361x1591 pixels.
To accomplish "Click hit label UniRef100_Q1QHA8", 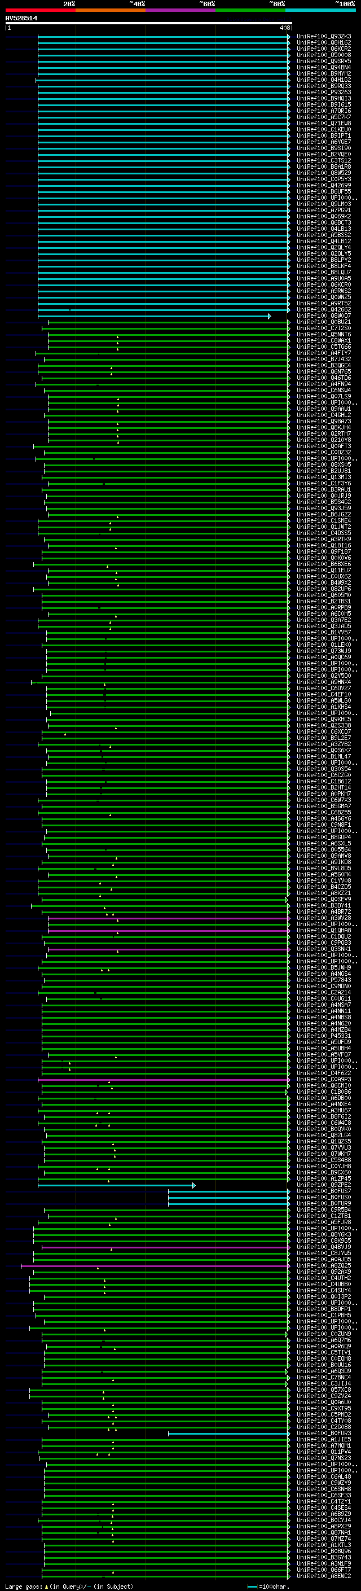I will click(324, 930).
